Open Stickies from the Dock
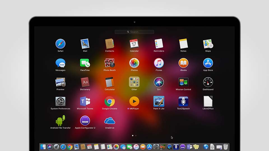The image size is (269, 151). coord(196,147)
